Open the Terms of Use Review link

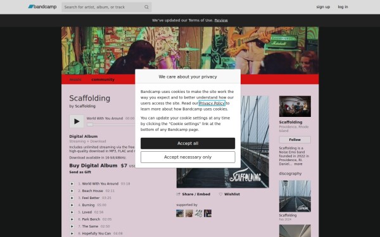pyautogui.click(x=221, y=20)
